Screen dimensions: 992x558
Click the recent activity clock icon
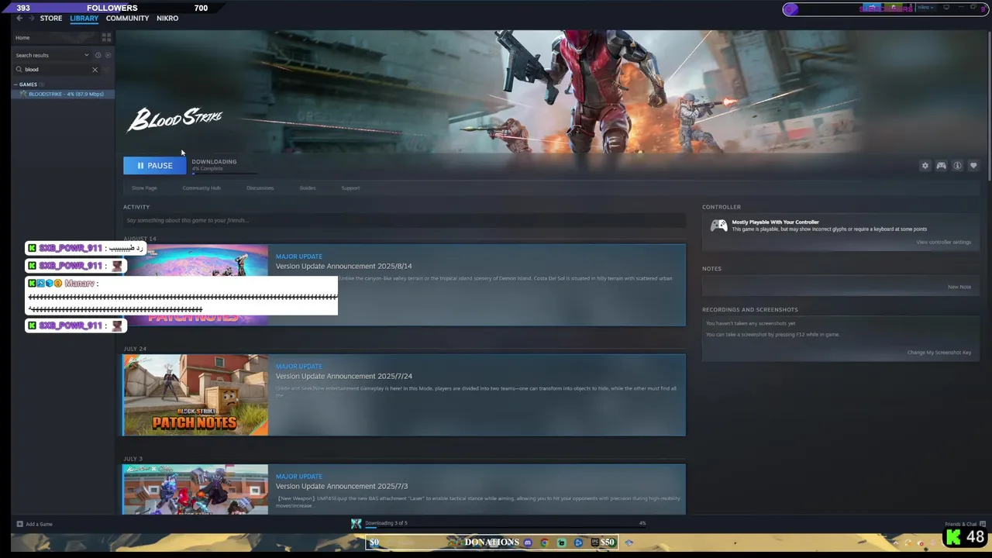98,55
